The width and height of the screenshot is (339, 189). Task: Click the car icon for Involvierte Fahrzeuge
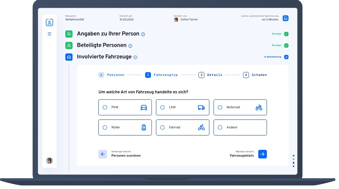[69, 57]
